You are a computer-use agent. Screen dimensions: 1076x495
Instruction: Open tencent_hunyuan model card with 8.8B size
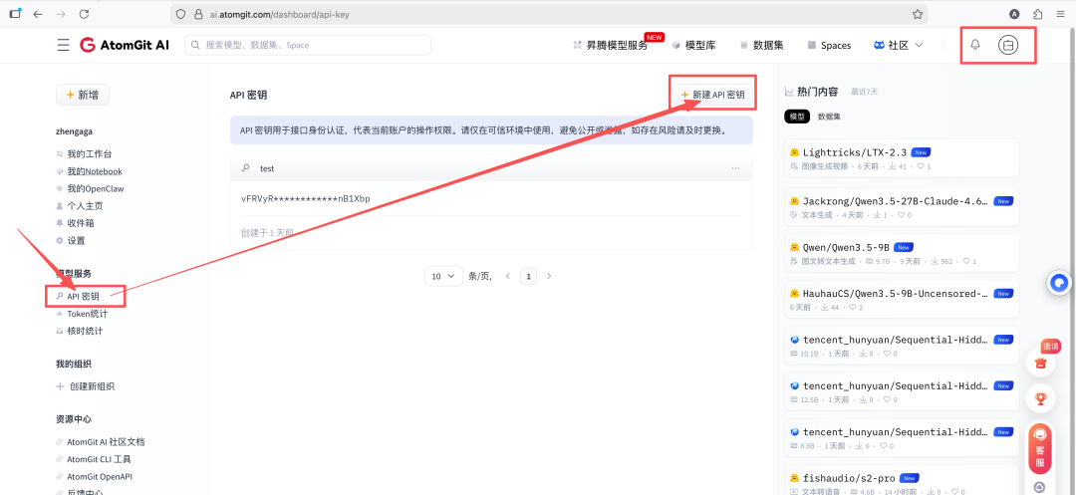coord(902,438)
